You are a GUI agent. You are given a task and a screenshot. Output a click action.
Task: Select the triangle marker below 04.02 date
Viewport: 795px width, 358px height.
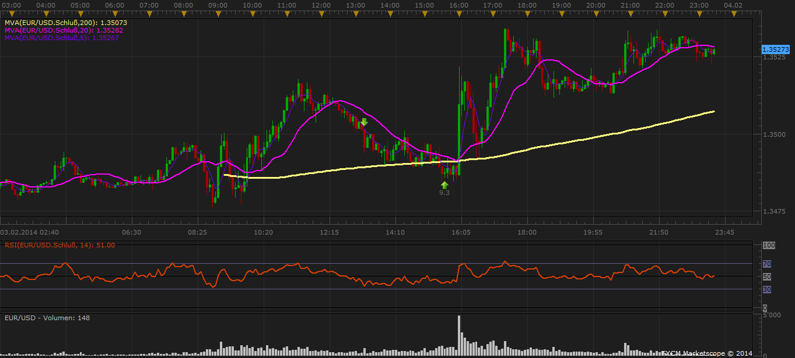point(733,12)
